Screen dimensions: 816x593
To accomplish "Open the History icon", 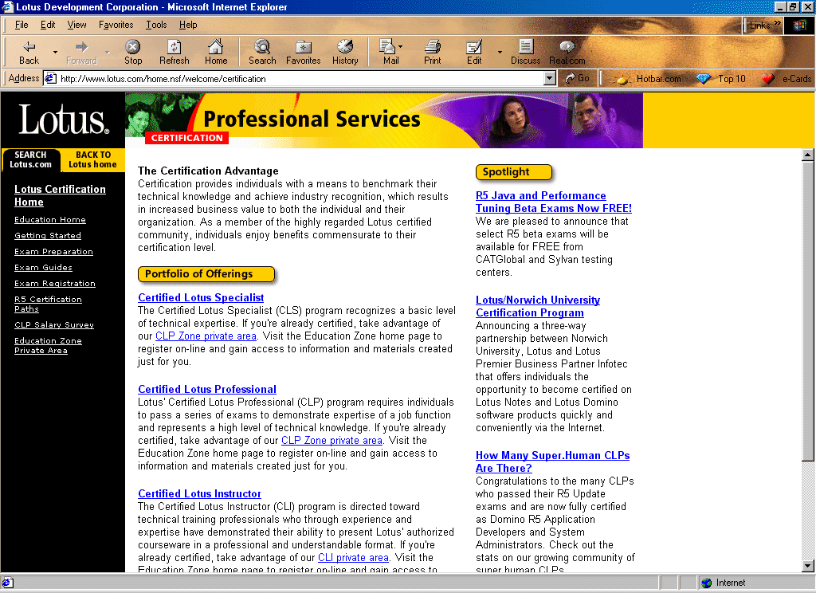I will click(344, 46).
